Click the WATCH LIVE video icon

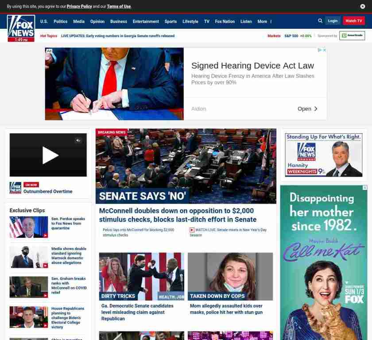[x=192, y=230]
